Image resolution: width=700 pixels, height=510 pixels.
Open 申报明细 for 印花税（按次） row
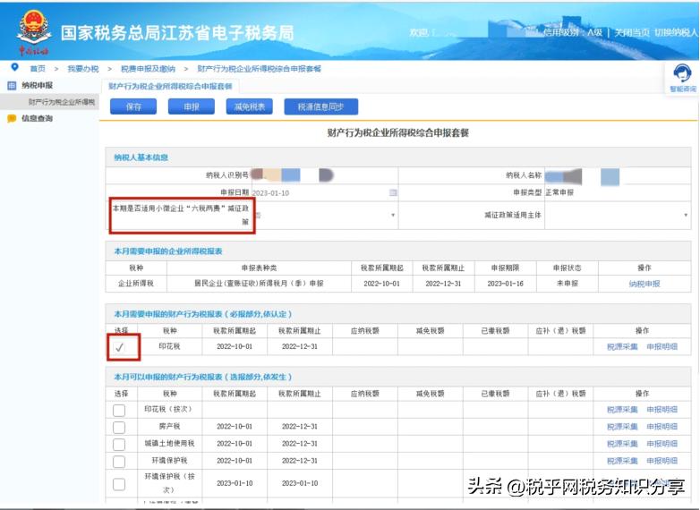coord(662,410)
